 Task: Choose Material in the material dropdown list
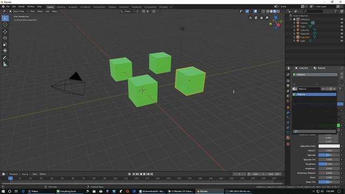(x=314, y=94)
